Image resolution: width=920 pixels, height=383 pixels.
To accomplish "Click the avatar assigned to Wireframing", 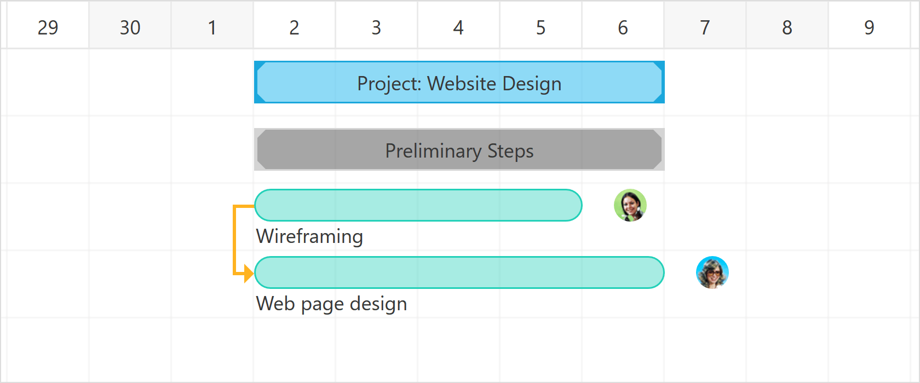I will (x=630, y=206).
